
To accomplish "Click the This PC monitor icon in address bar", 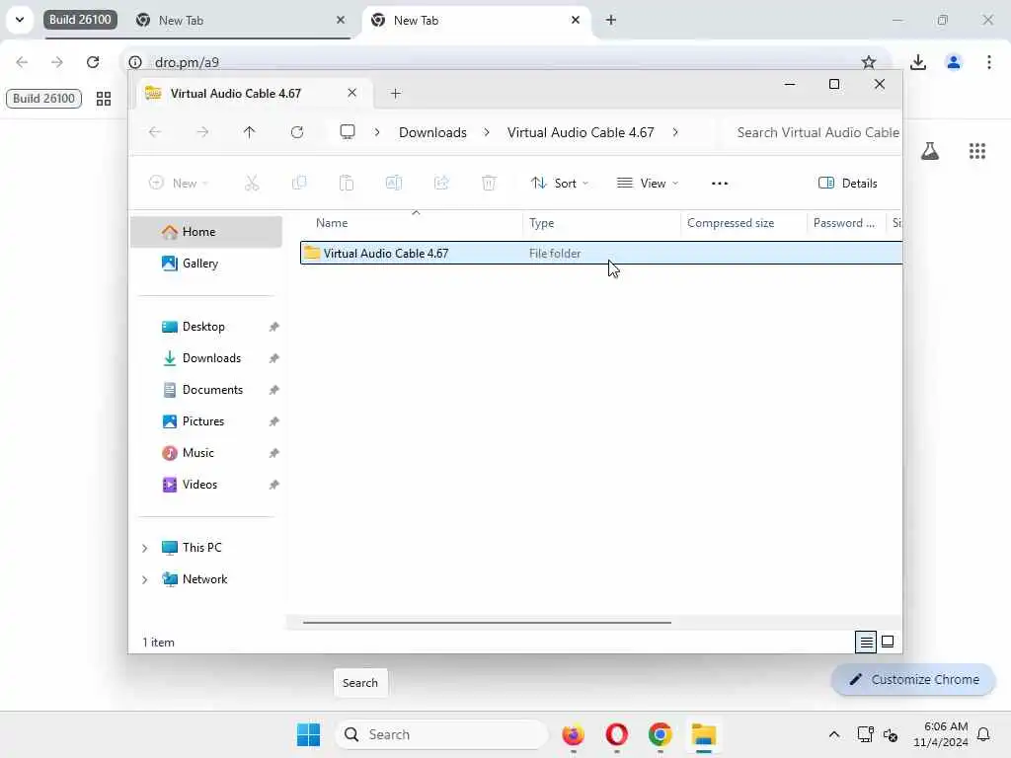I will (348, 132).
